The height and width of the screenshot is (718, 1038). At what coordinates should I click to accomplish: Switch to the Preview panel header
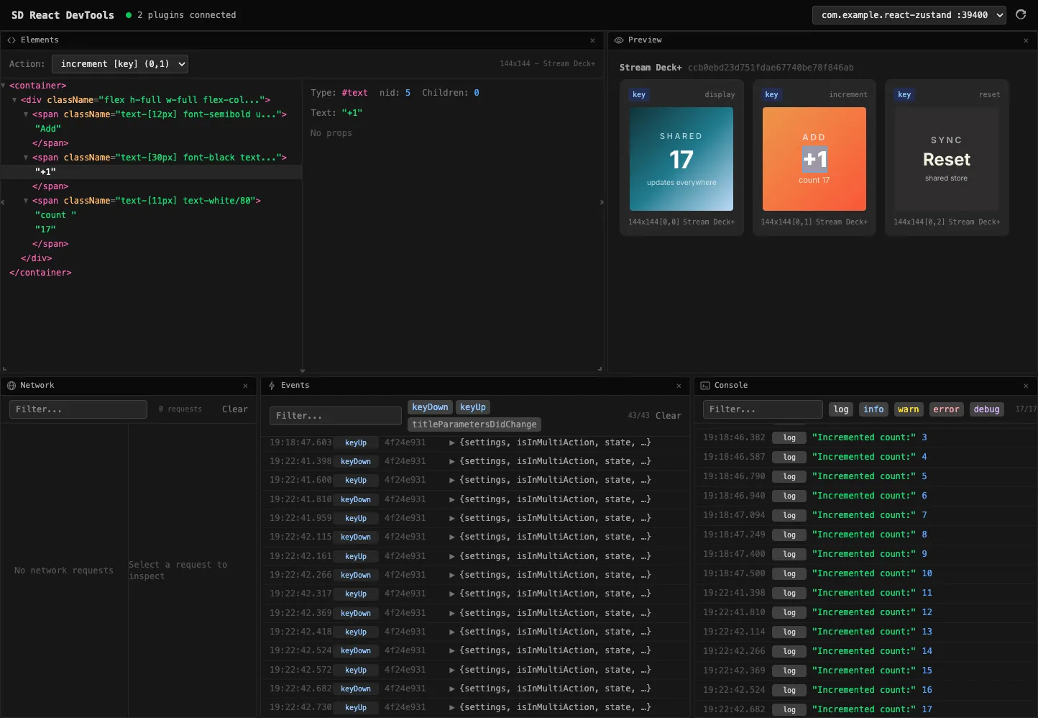tap(645, 40)
